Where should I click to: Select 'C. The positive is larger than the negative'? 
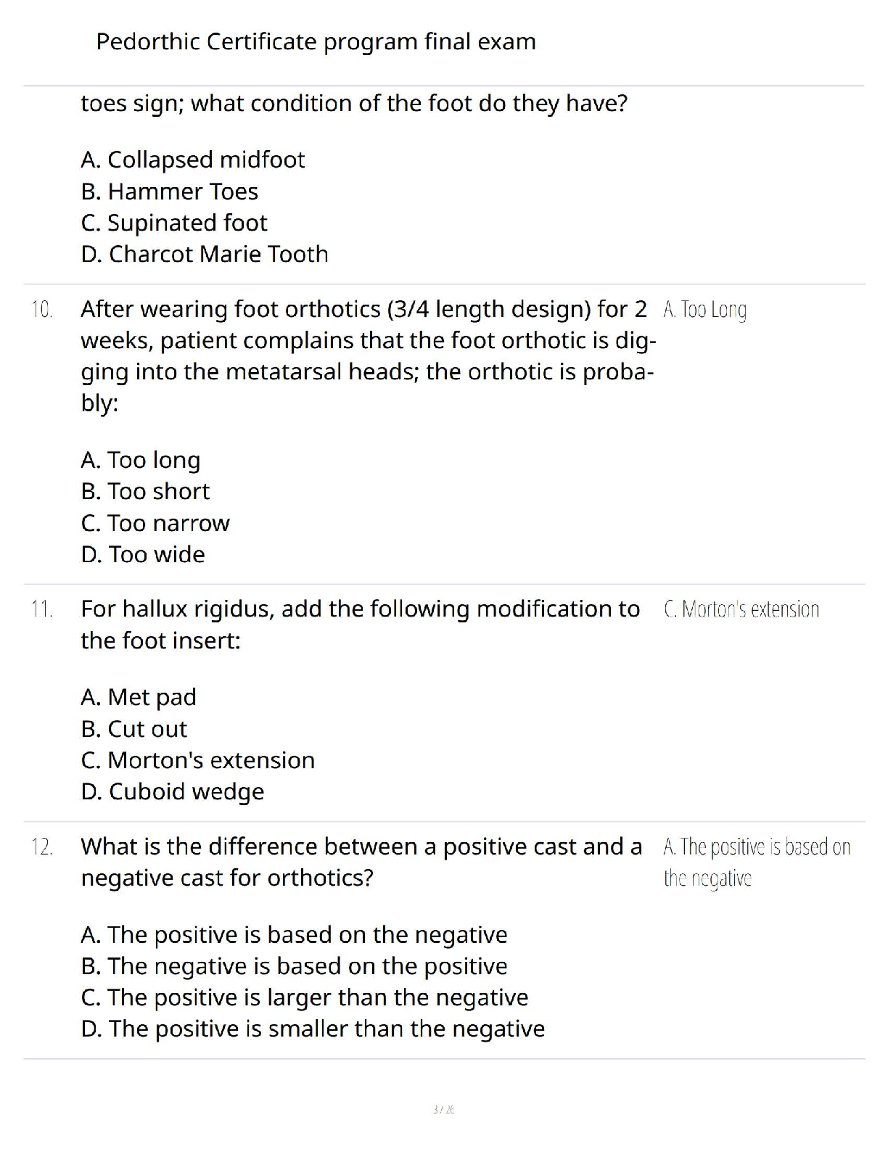pyautogui.click(x=304, y=997)
